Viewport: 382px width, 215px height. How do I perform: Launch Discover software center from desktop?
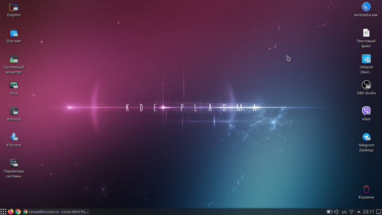tap(14, 33)
